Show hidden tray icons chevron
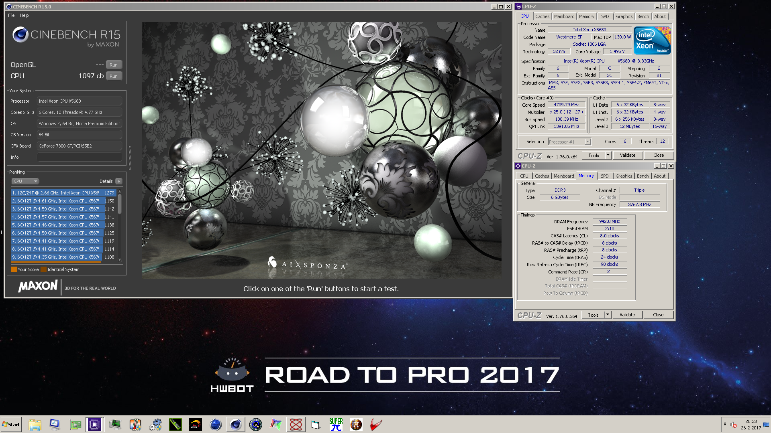771x433 pixels. pos(725,424)
